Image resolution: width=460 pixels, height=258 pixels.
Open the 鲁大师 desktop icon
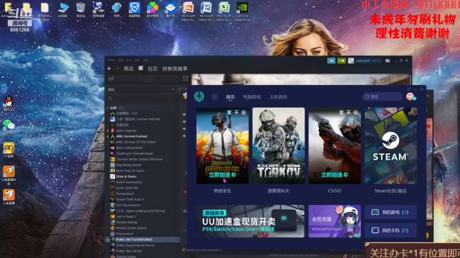point(170,10)
